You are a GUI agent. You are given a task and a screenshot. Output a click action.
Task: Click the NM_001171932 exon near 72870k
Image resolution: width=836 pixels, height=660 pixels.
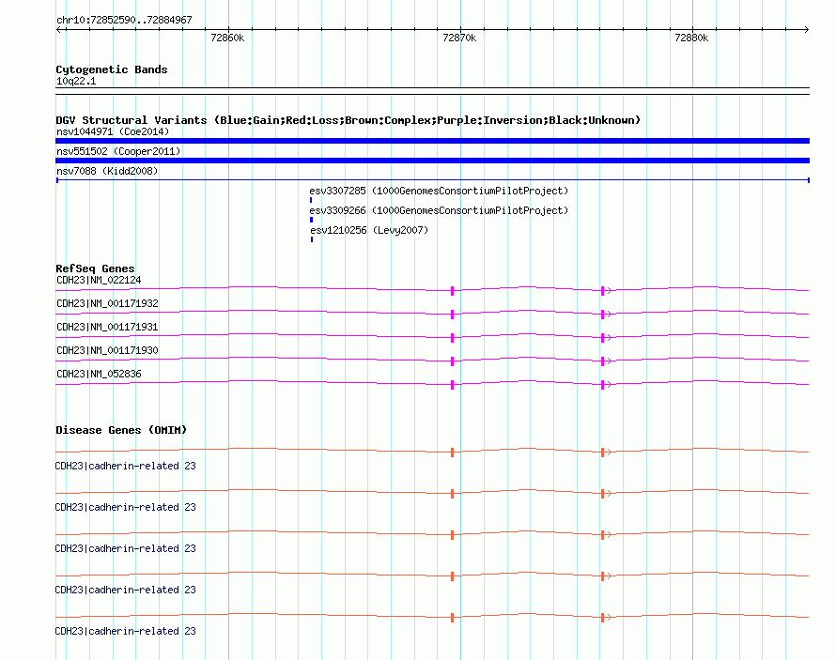452,315
